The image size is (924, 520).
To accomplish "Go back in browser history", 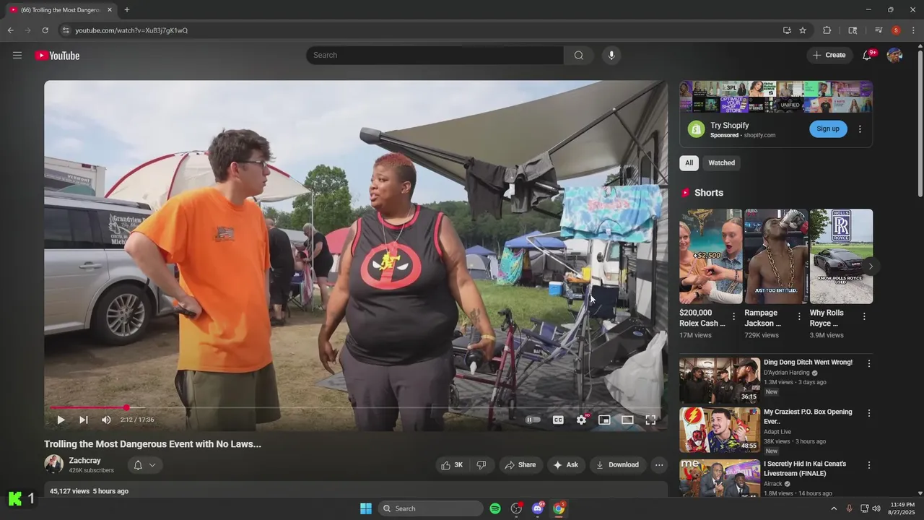I will click(10, 30).
